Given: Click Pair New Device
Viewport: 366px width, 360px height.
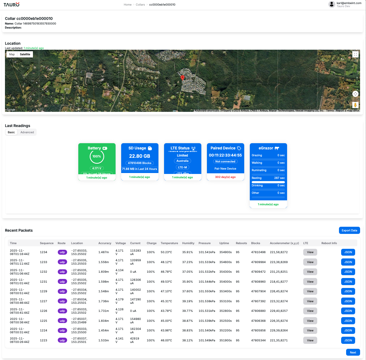Looking at the screenshot, I should pos(225,169).
